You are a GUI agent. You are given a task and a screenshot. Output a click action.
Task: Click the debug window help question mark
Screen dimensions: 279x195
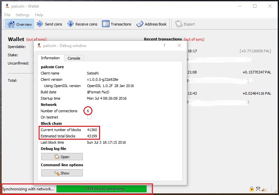point(164,46)
